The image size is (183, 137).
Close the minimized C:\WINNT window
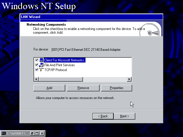pos(42,133)
